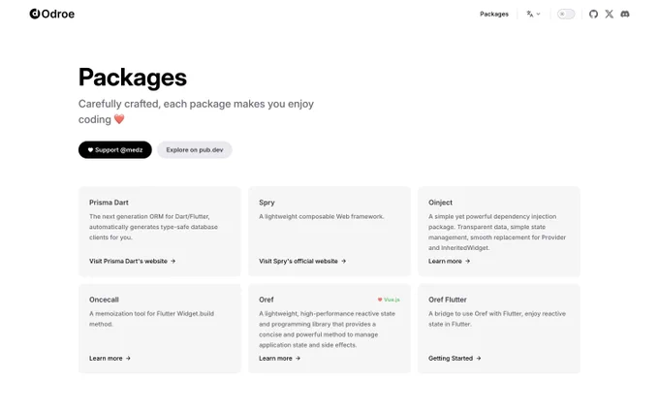Click Learn more on the Oncecall card
Screen dimensions: 659x412
coord(110,358)
